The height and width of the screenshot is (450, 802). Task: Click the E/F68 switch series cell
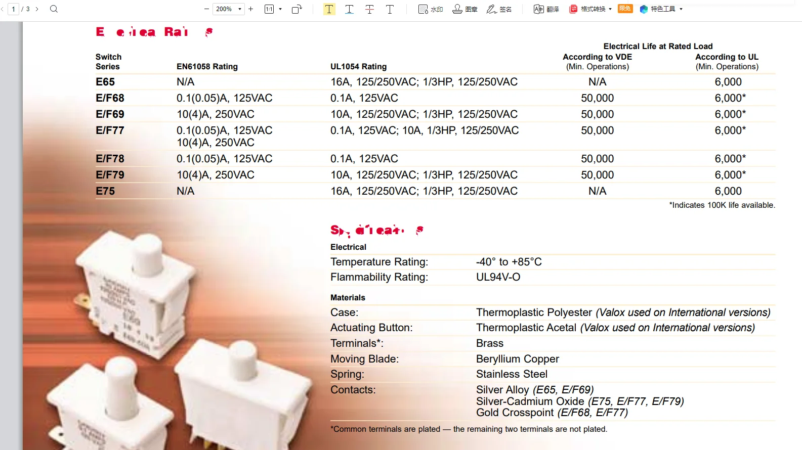(110, 98)
